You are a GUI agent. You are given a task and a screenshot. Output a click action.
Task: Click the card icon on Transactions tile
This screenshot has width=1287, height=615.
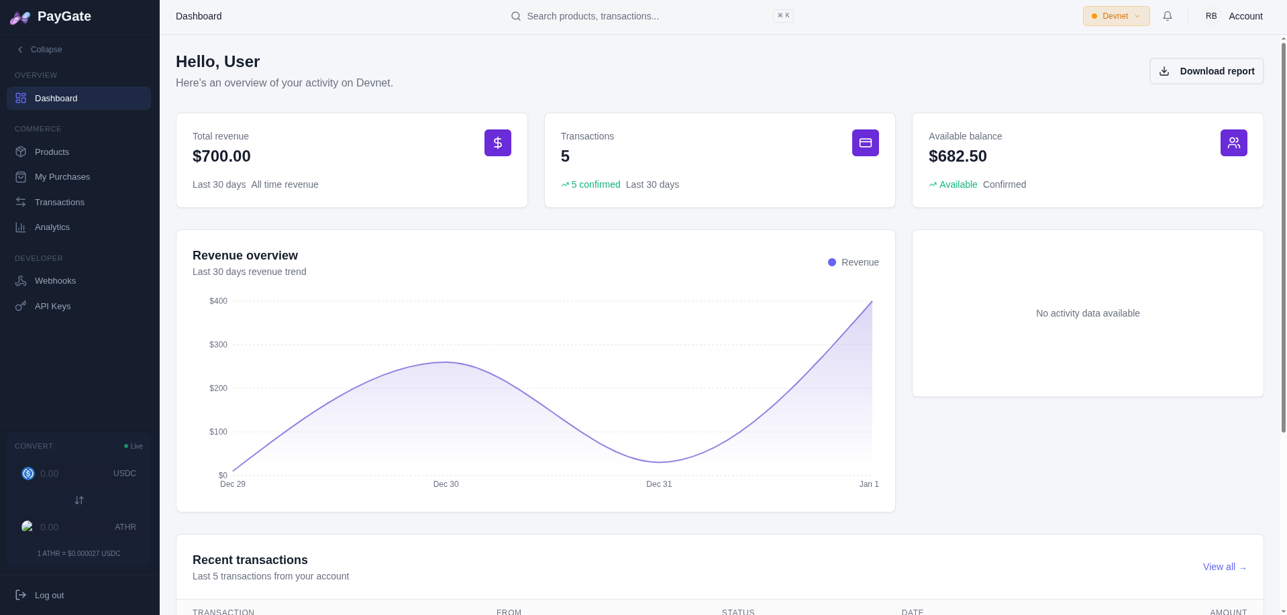865,142
